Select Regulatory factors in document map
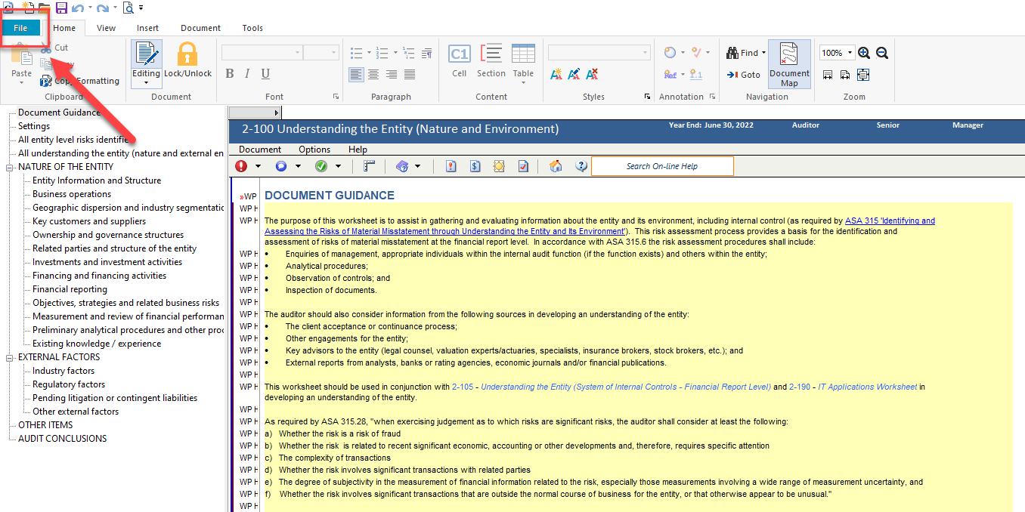Screen dimensions: 1025x512 [69, 384]
